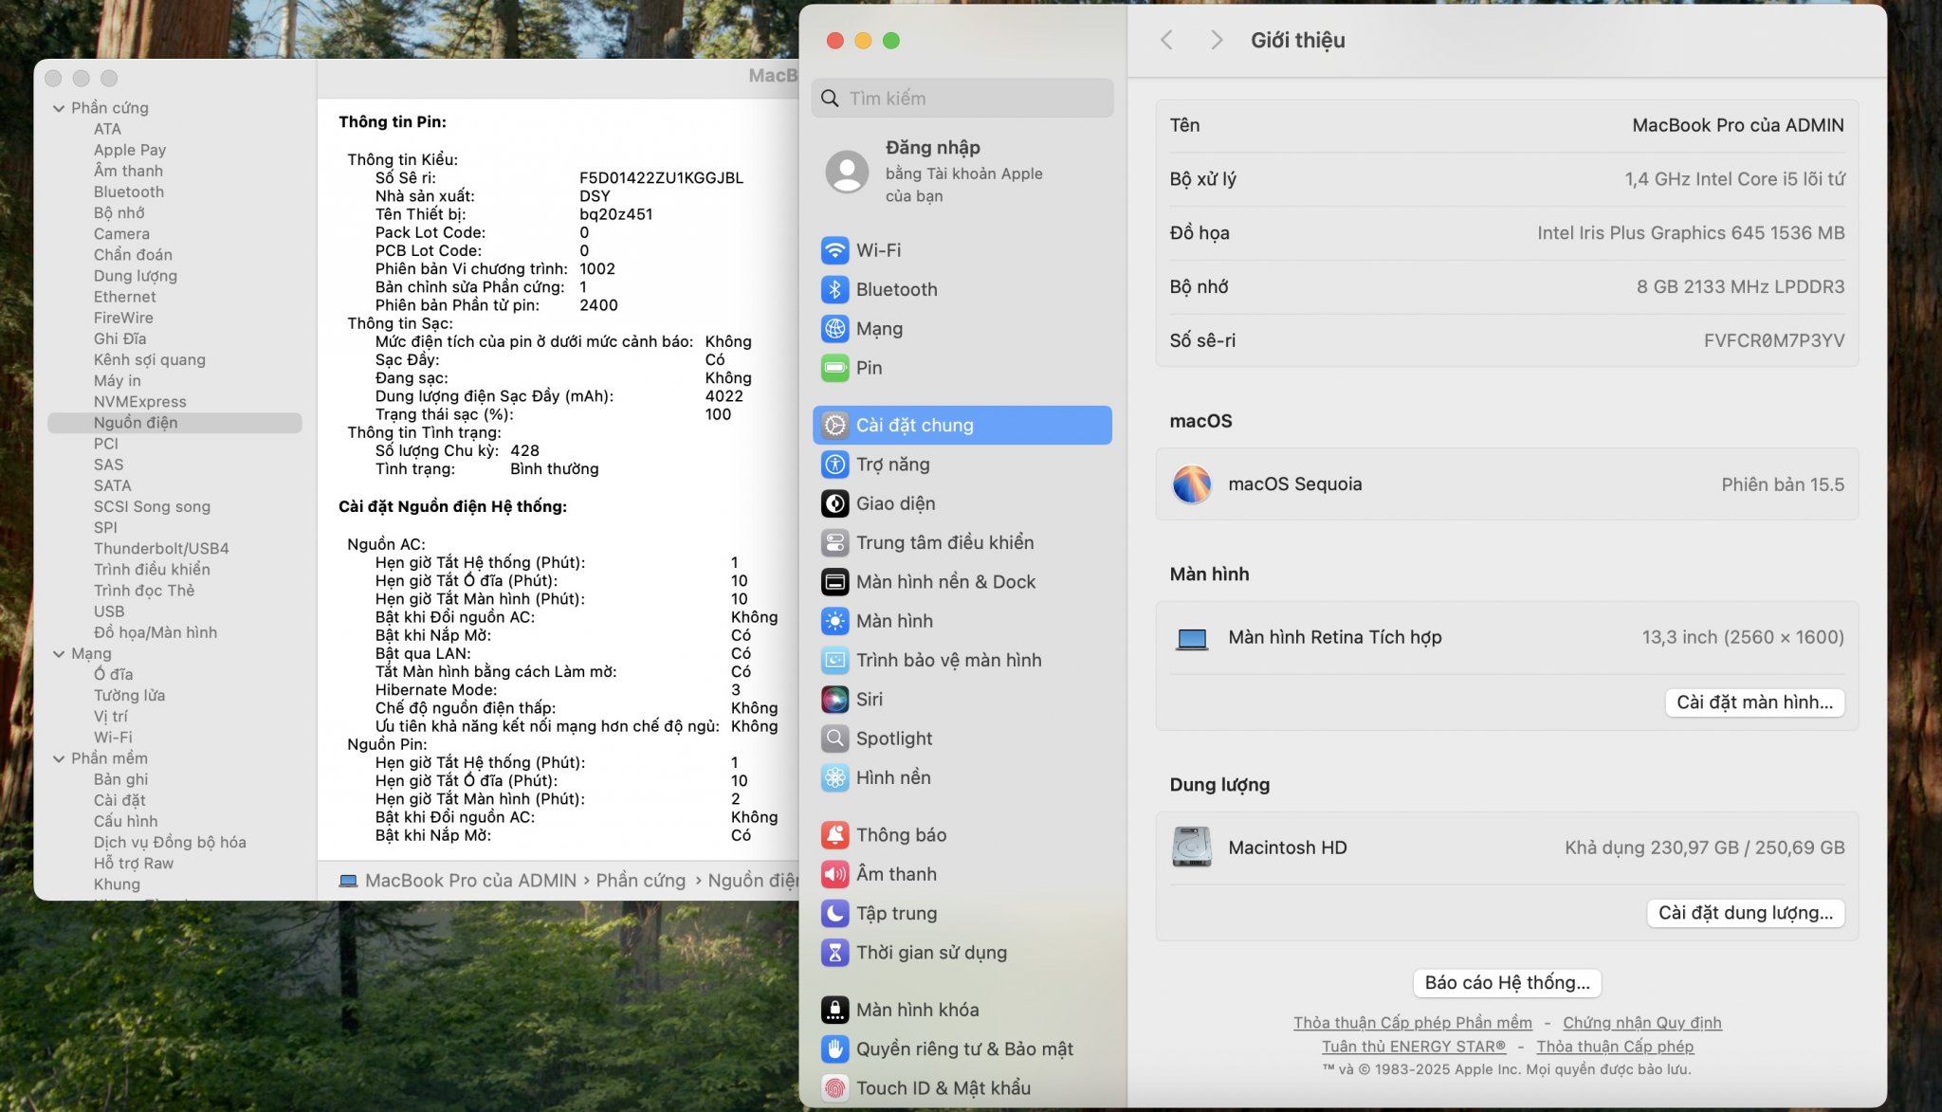Click Báo cáo Hệ thống button
Image resolution: width=1942 pixels, height=1112 pixels.
tap(1507, 983)
